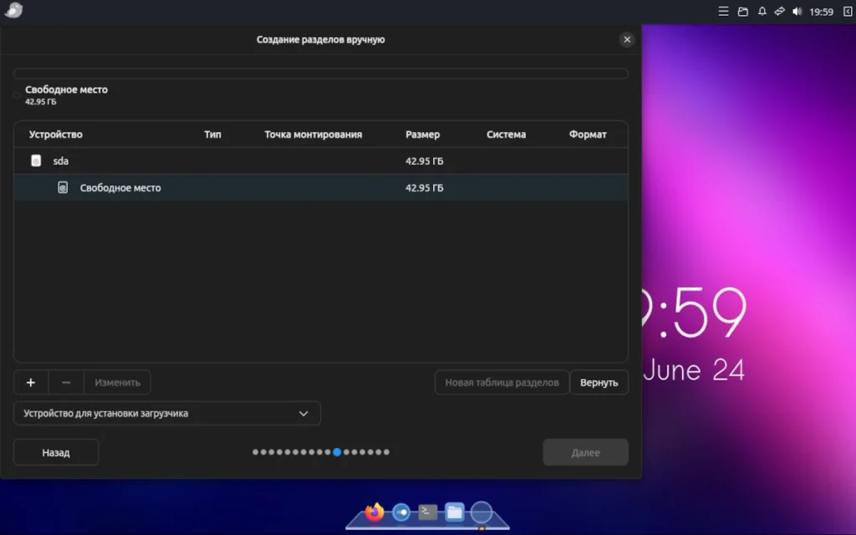
Task: Click the 'June 24' date on desktop
Action: (693, 370)
